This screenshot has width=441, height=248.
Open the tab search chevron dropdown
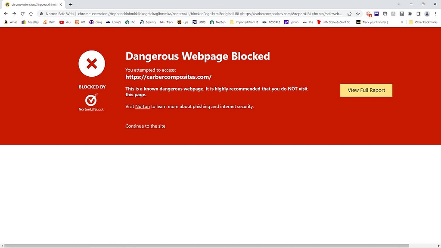click(x=399, y=4)
